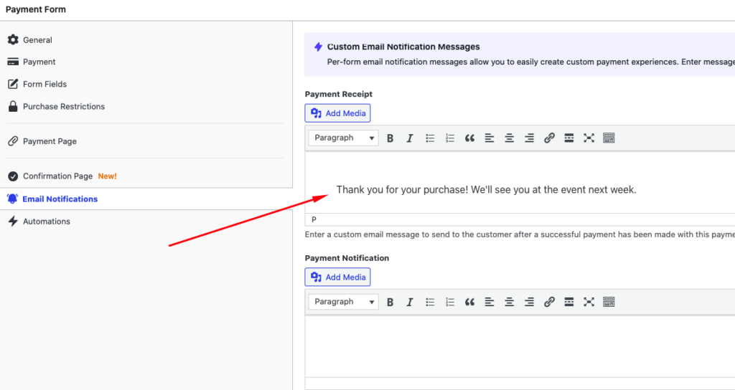Open Paragraph format dropdown in Payment Receipt
The image size is (735, 390).
pos(343,138)
